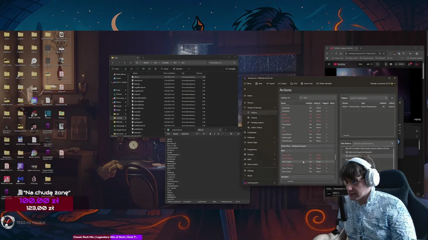Click Search to add trigger field
Screen dimensions: 428x240
click(368, 98)
